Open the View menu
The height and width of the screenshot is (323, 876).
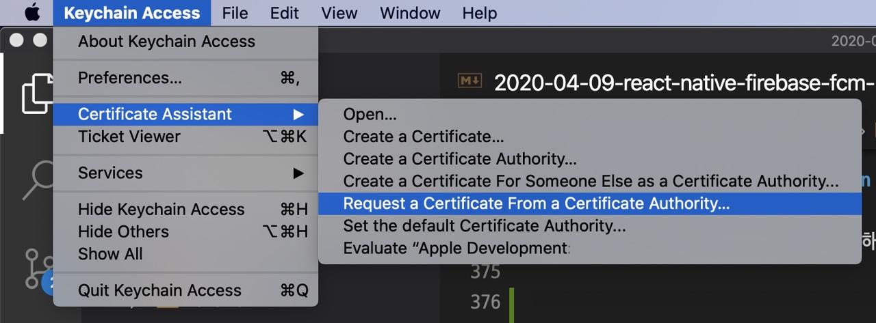(x=339, y=13)
